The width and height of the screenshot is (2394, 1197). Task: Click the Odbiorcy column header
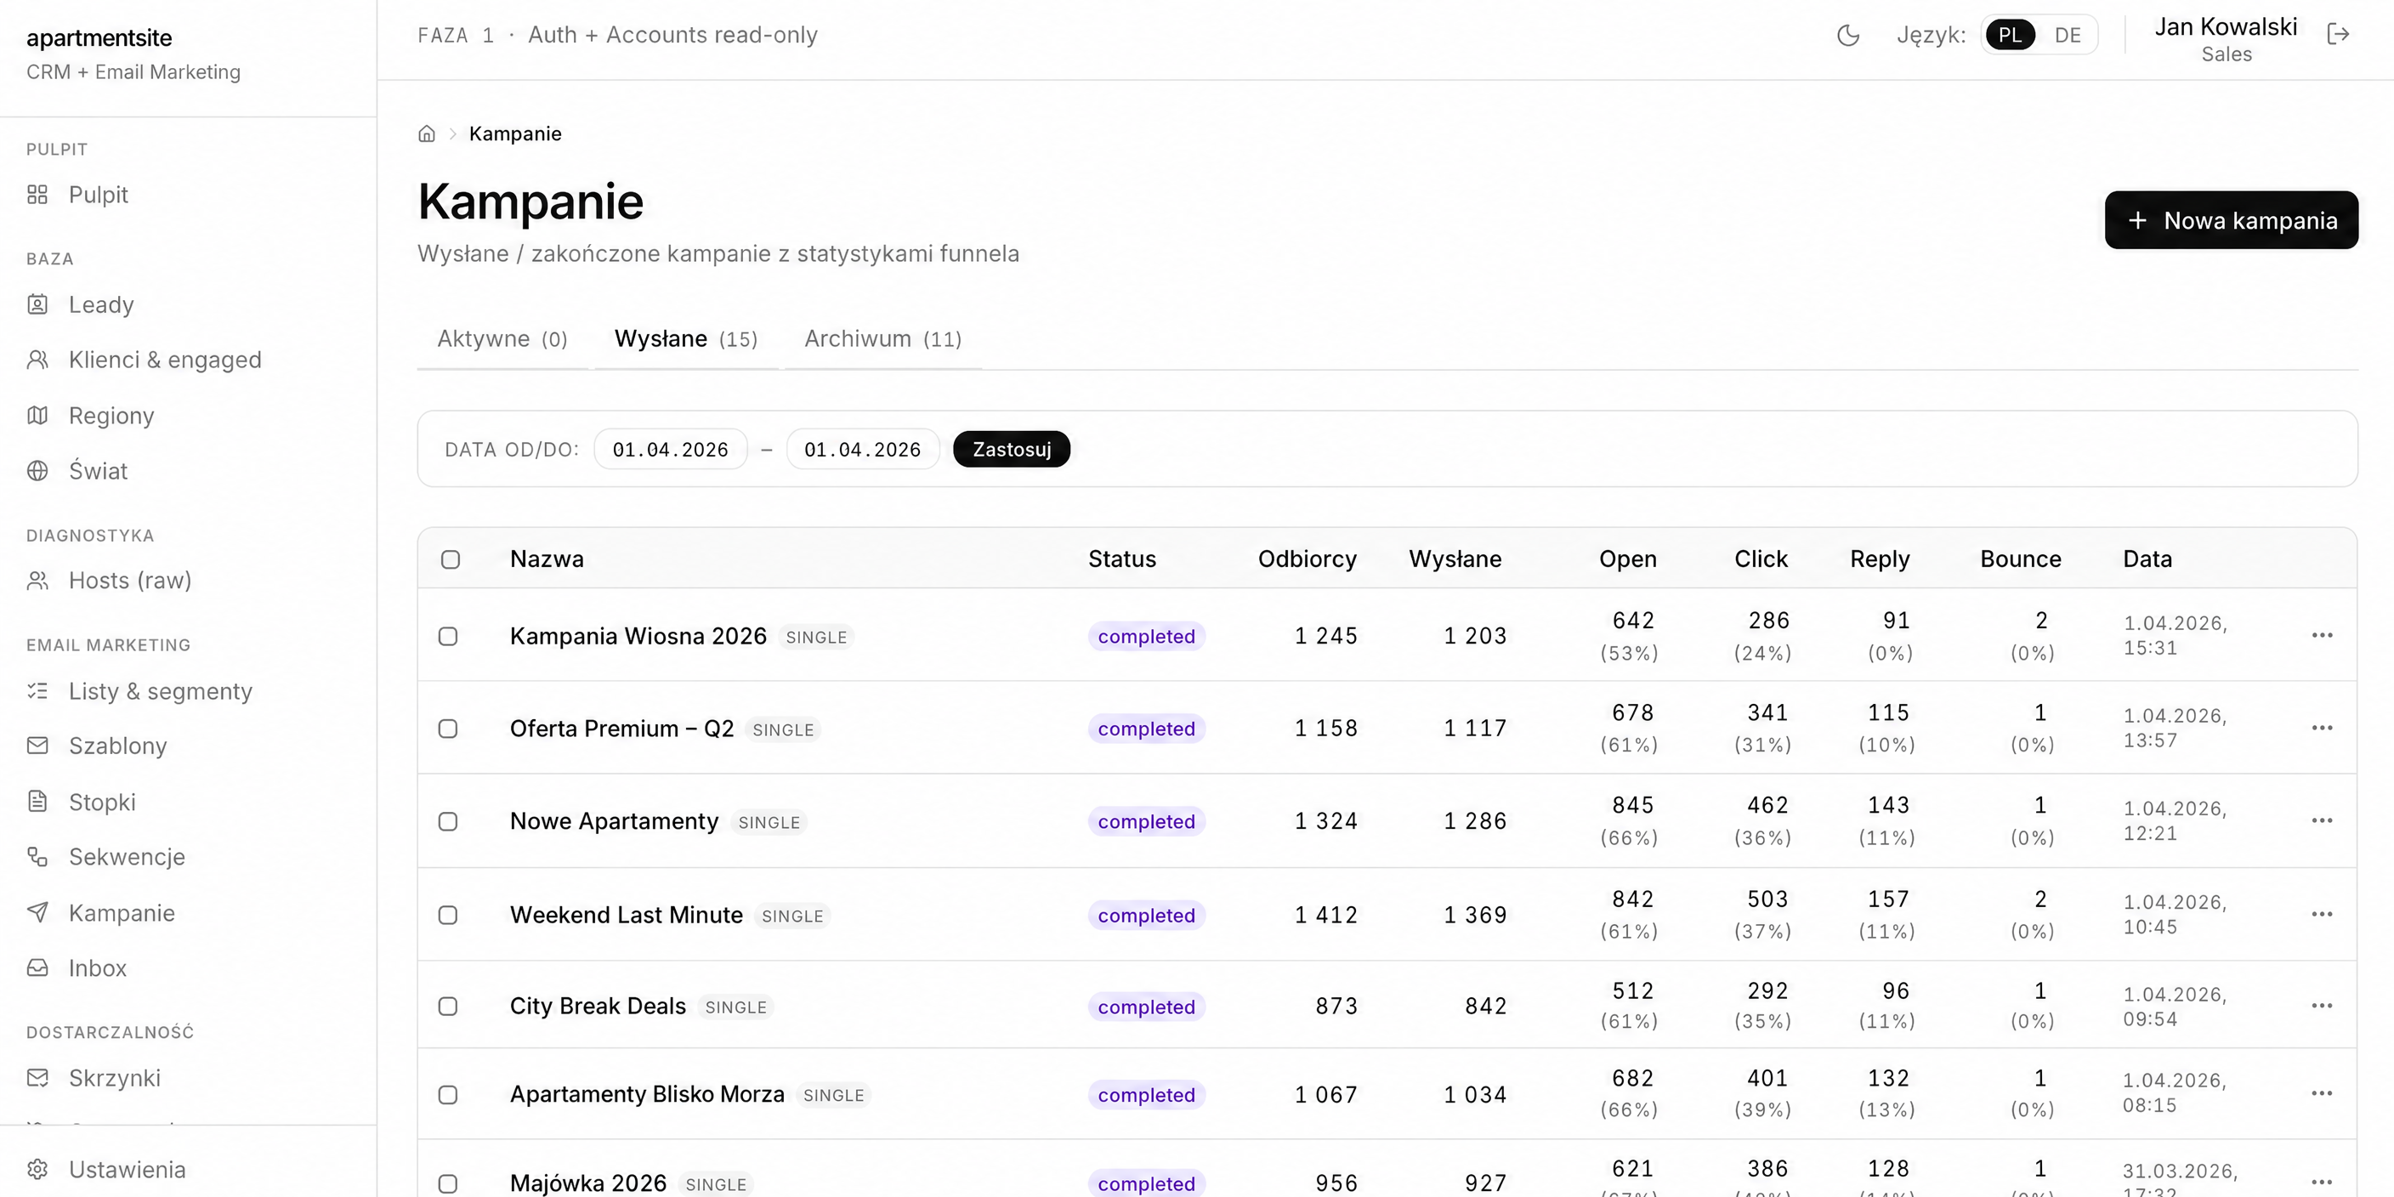coord(1307,559)
